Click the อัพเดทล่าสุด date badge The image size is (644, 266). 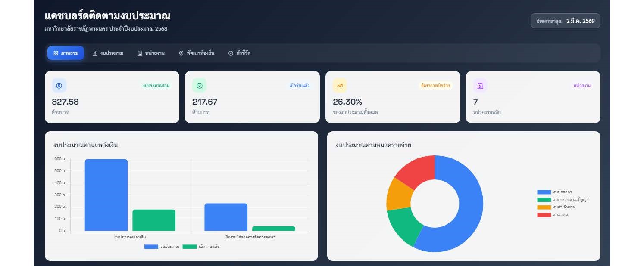tap(565, 21)
